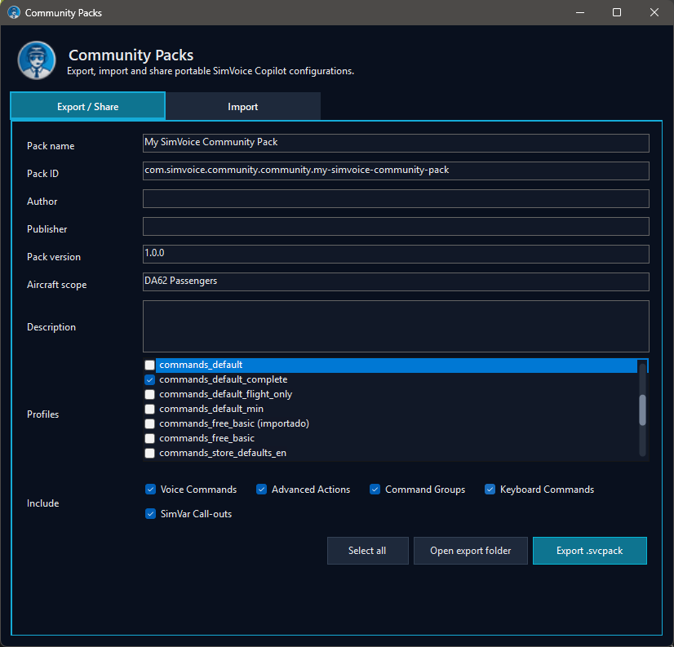This screenshot has width=674, height=647.
Task: Click Open export folder
Action: point(471,551)
